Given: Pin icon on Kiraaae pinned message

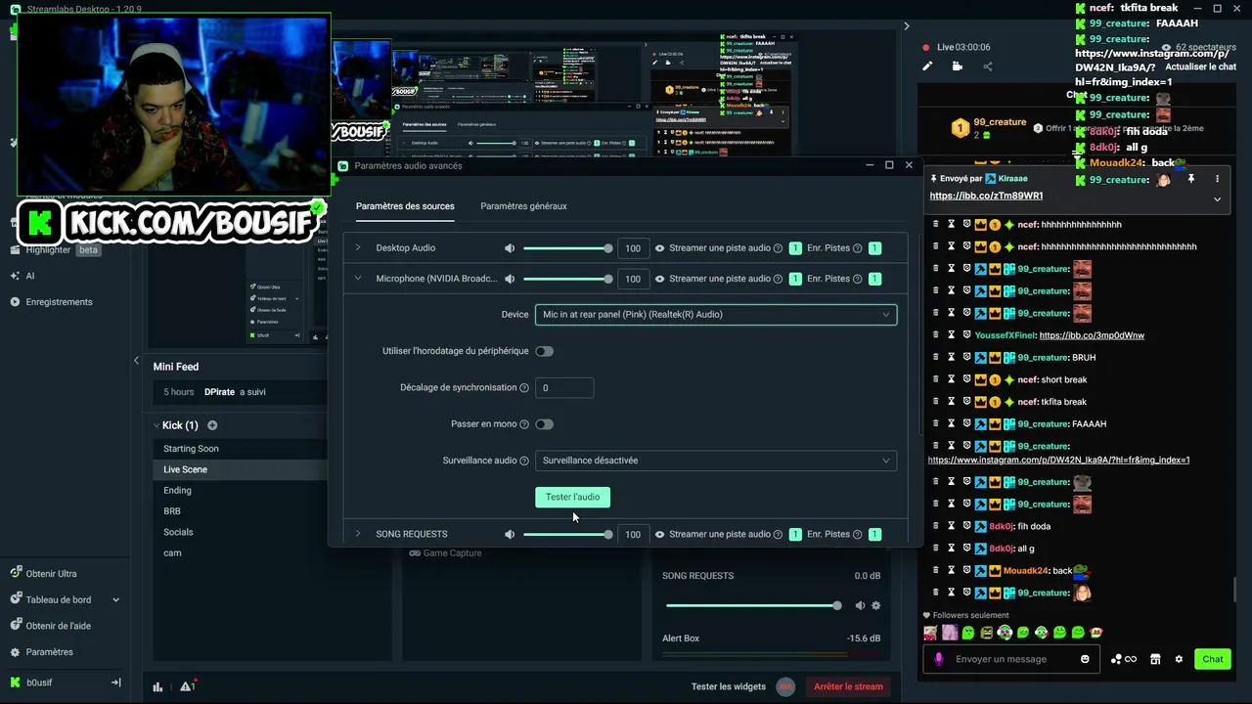Looking at the screenshot, I should [1191, 179].
